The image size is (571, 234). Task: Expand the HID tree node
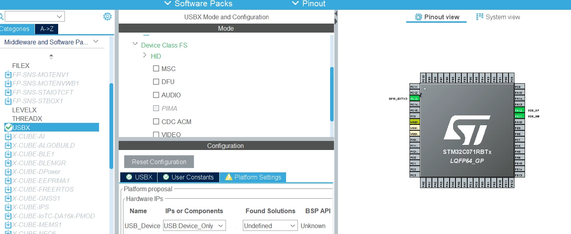pyautogui.click(x=145, y=56)
